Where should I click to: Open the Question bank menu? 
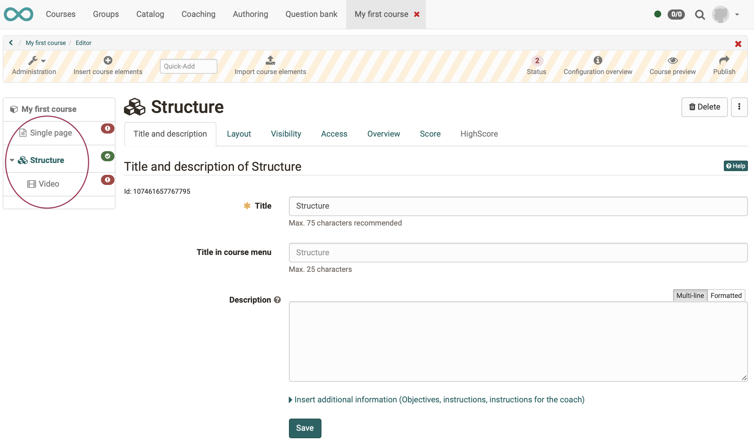311,14
